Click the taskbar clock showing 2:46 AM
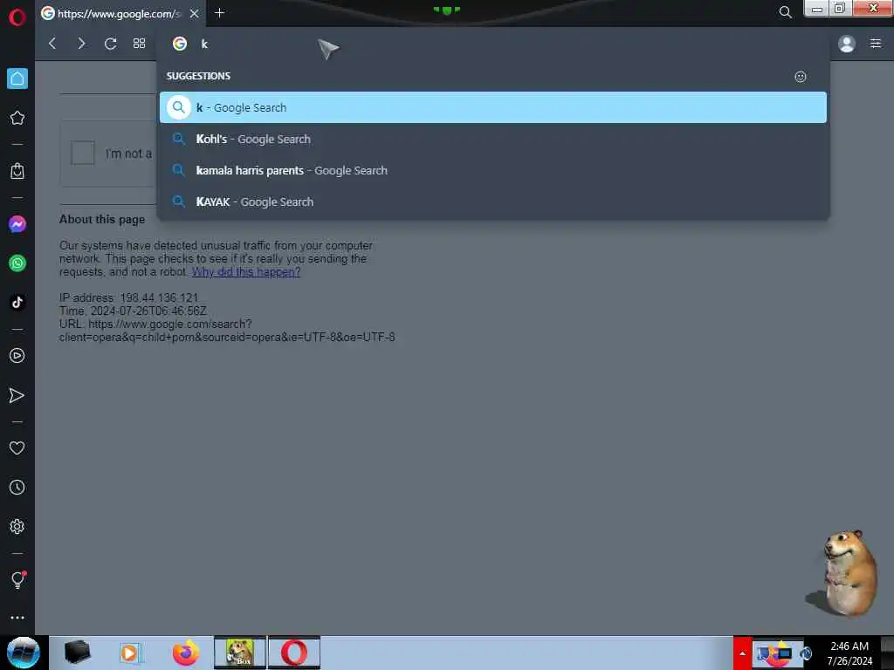Viewport: 894px width, 670px height. point(849,653)
